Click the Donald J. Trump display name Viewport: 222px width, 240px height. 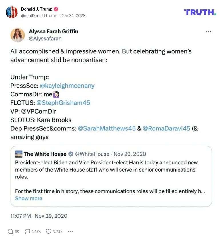coord(37,9)
